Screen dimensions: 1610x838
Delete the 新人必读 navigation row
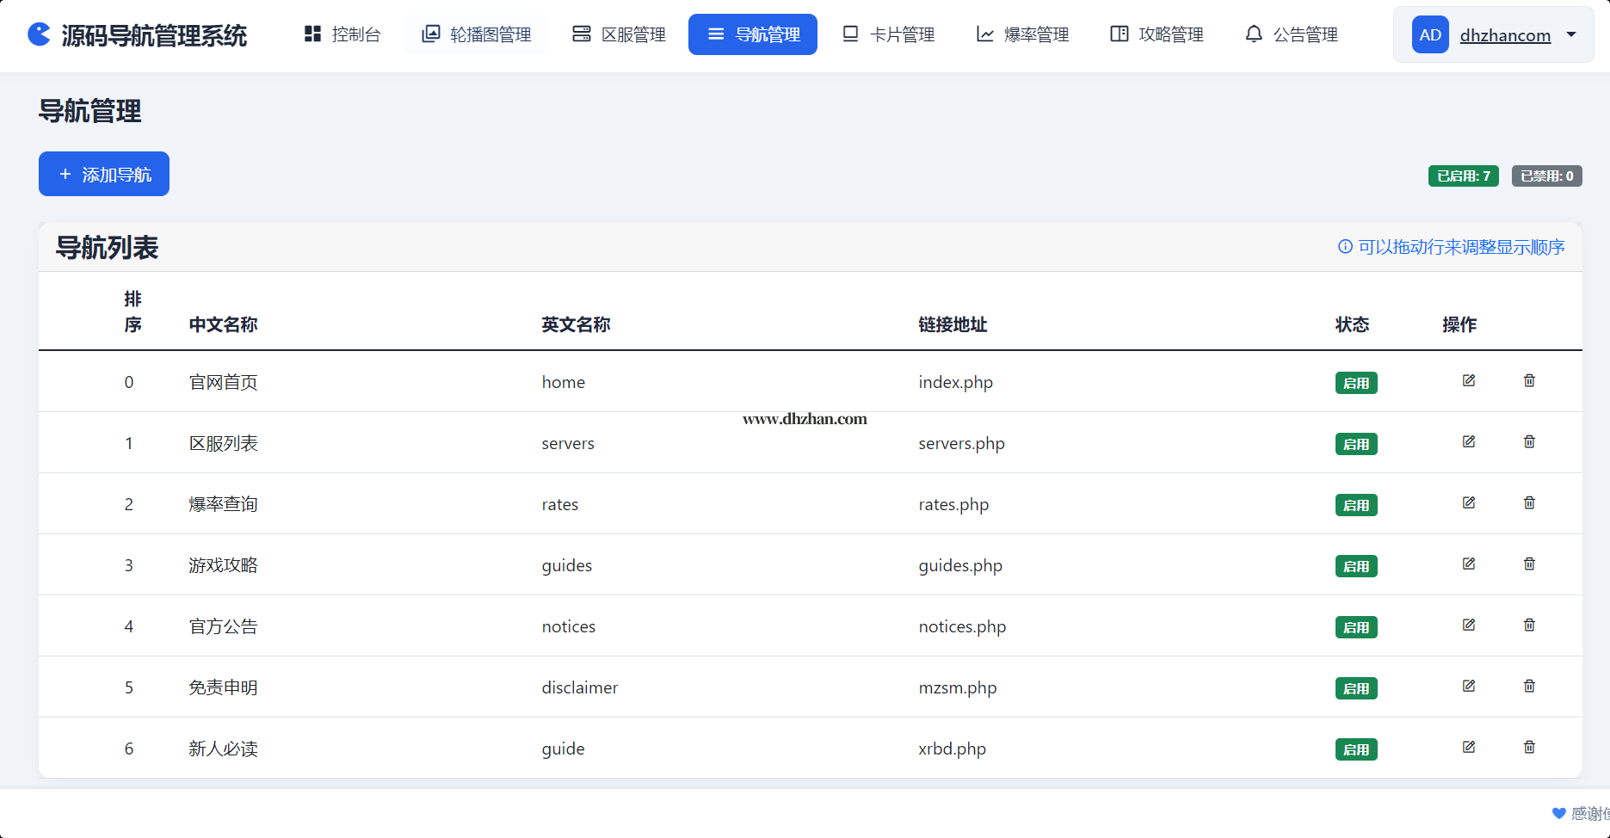pyautogui.click(x=1529, y=747)
